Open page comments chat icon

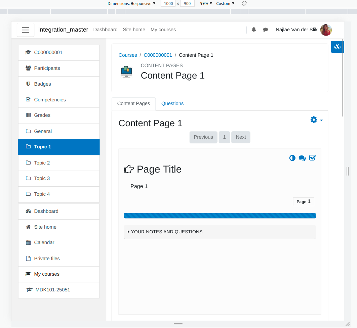[x=302, y=158]
